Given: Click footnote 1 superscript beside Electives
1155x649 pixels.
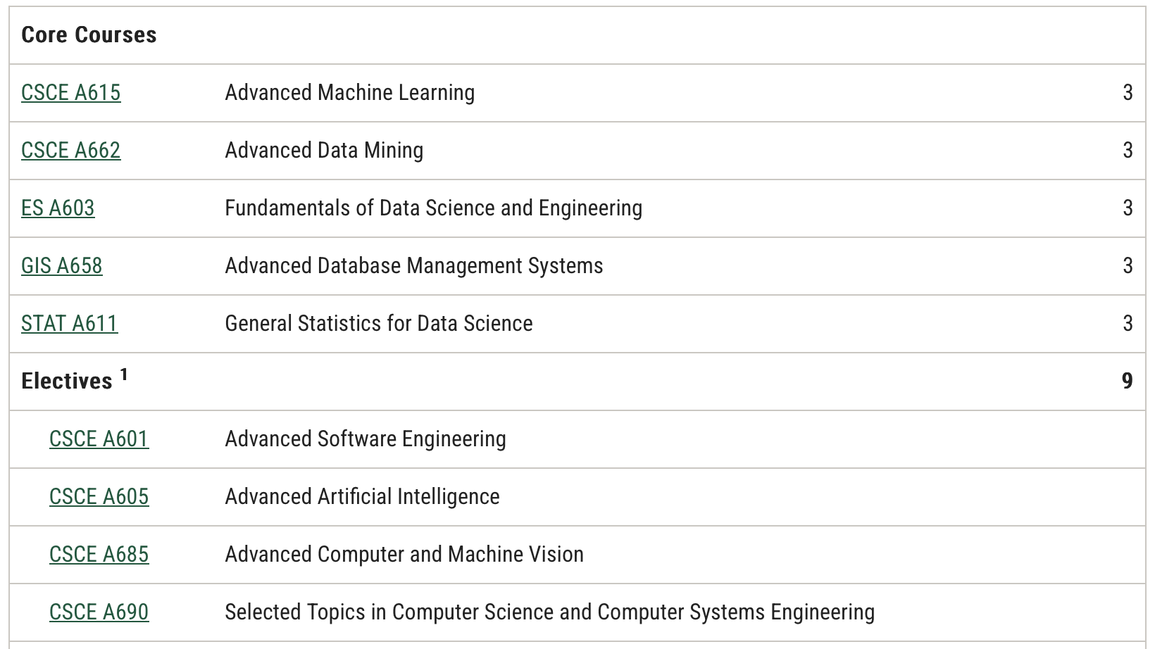Looking at the screenshot, I should coord(123,374).
